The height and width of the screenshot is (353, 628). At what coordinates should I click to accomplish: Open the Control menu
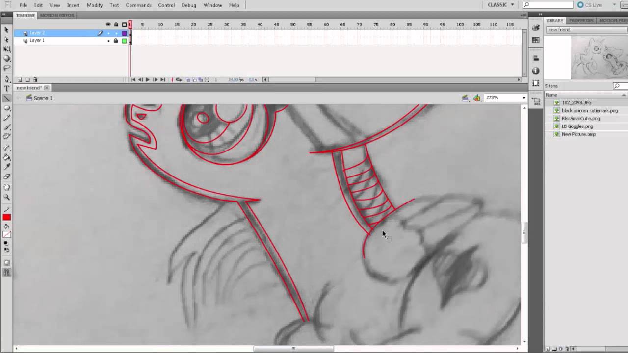(x=166, y=5)
